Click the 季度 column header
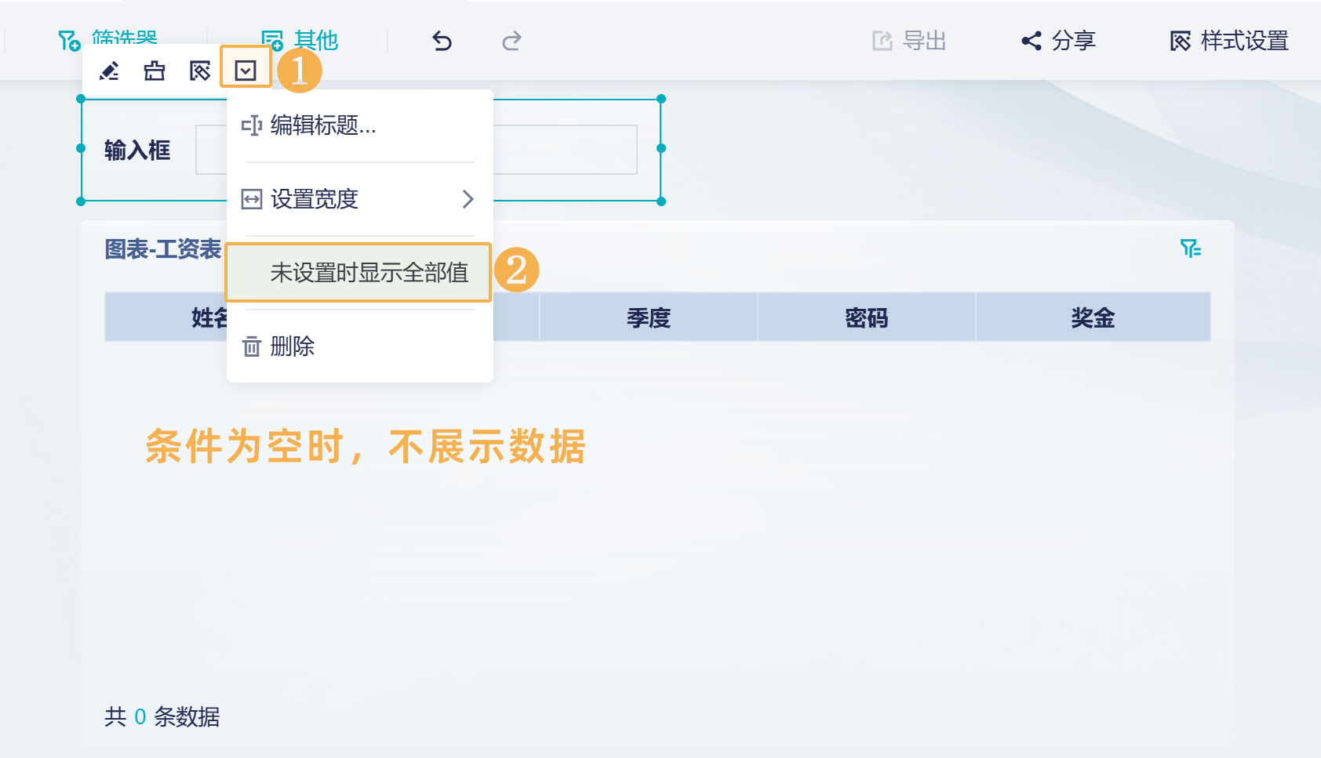 click(x=649, y=317)
